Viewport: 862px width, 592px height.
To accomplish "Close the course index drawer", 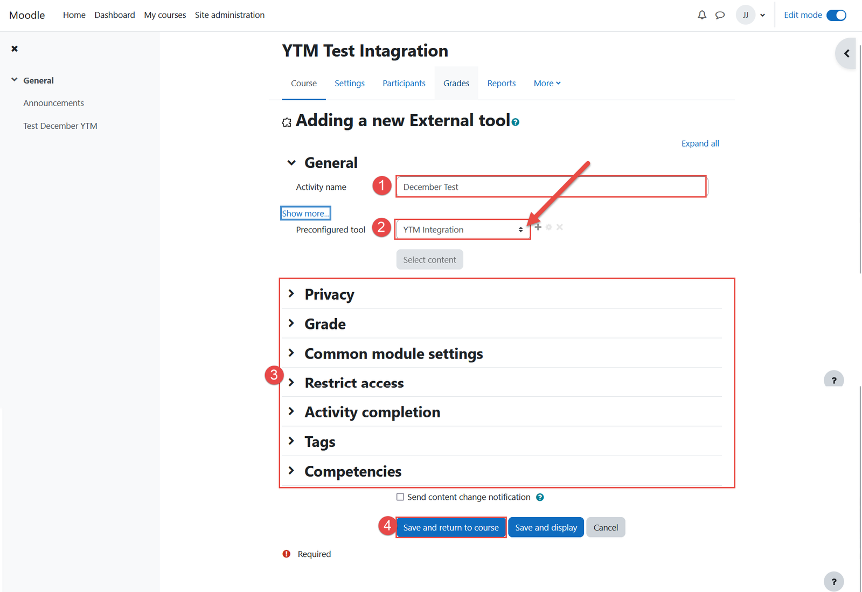I will coord(15,49).
